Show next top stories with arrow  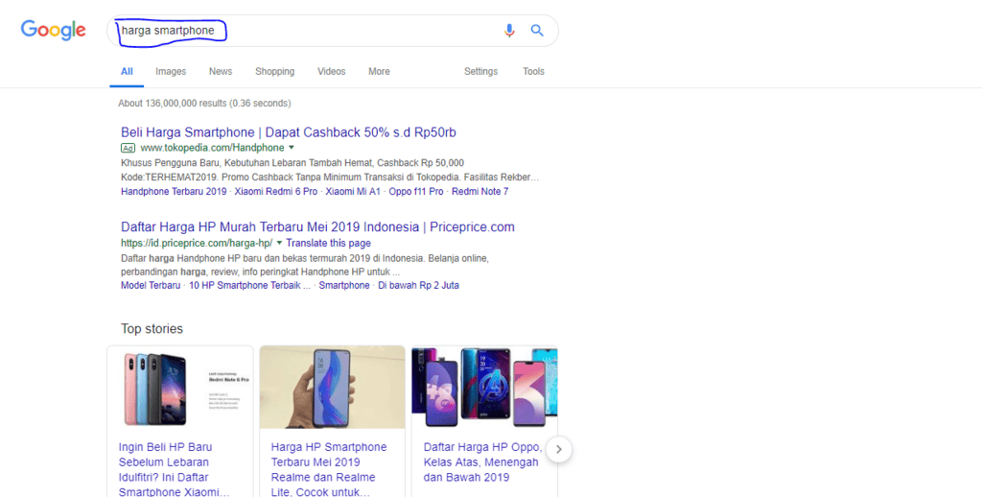click(559, 449)
